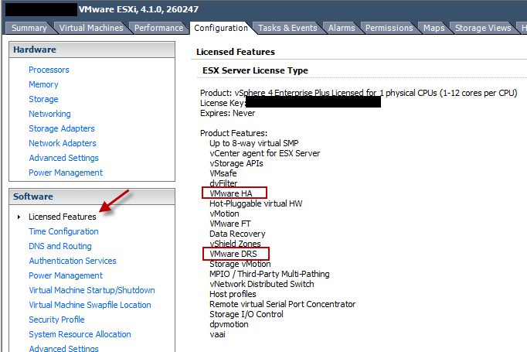Viewport: 527px width, 352px height.
Task: Open Network Adapters link
Action: [62, 143]
